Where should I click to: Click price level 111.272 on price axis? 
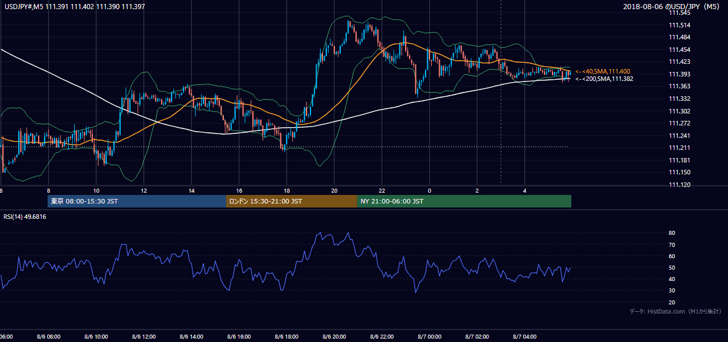pos(680,123)
